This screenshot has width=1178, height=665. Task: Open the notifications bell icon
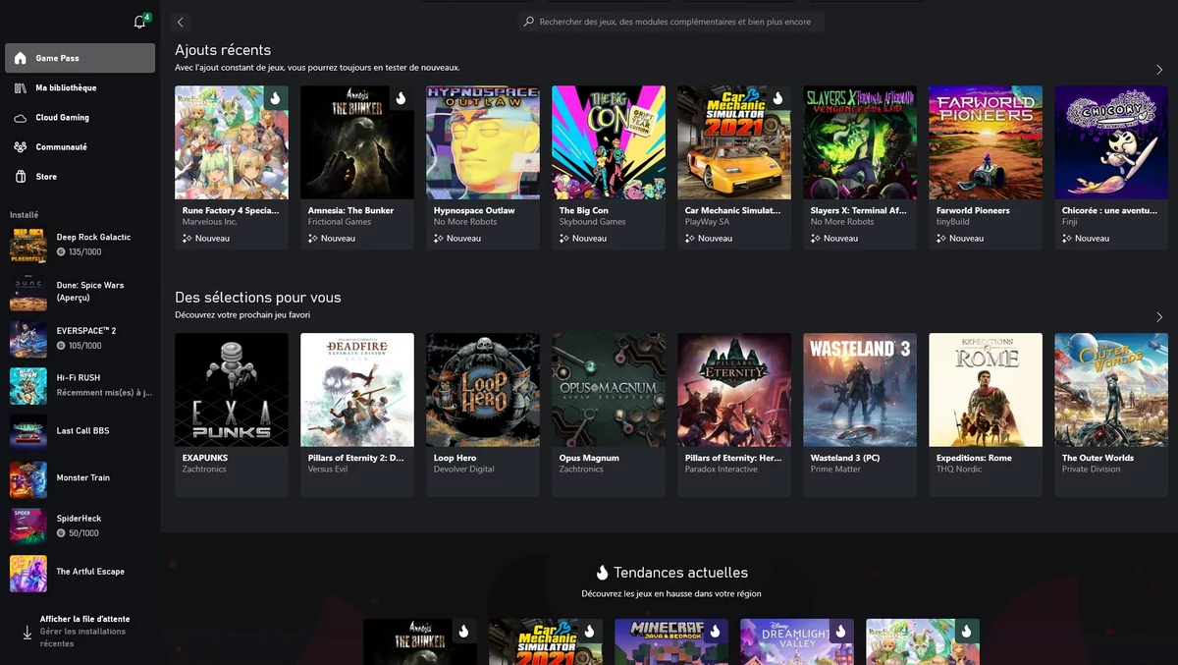139,22
